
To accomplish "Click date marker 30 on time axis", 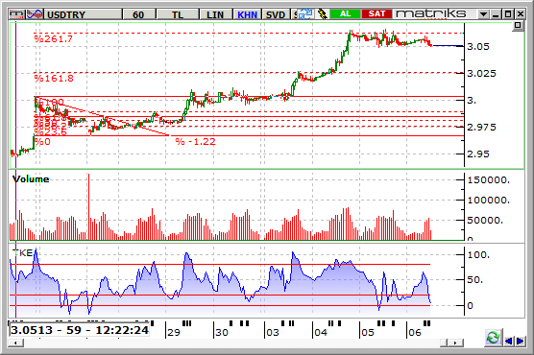I will (x=221, y=333).
